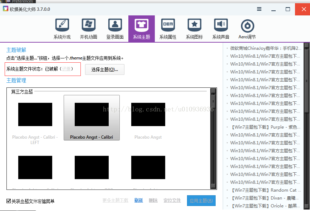Open the Aero调节 section
Screen dimensions: 310x211
pos(247,29)
